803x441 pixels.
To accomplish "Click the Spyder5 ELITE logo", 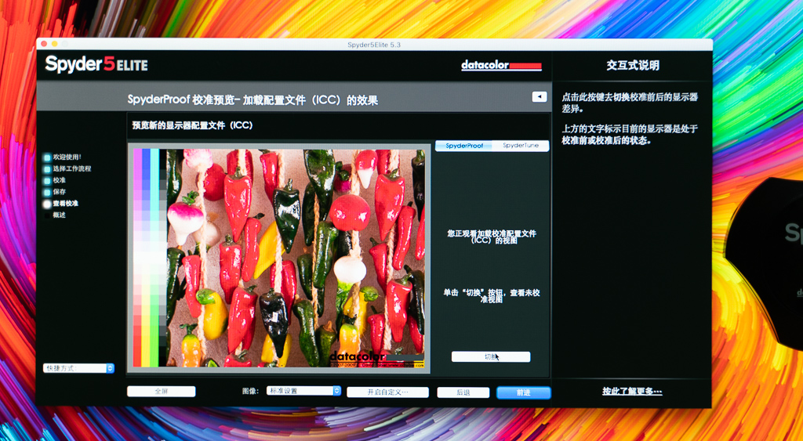I will (96, 64).
